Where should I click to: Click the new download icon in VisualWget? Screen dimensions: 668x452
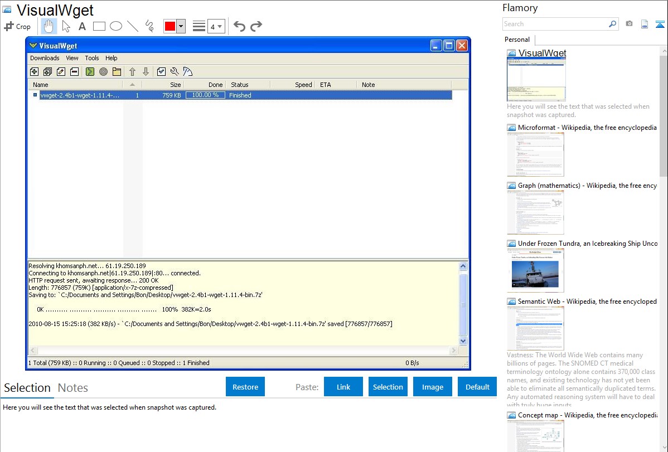[35, 71]
